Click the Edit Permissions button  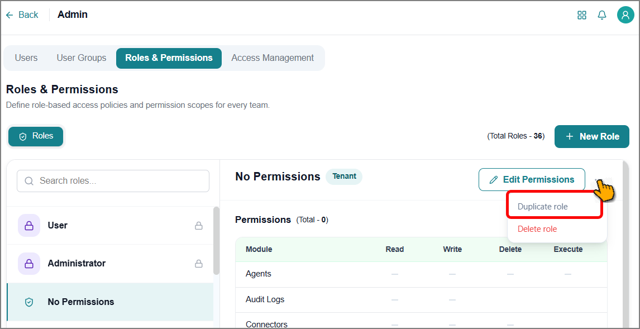tap(532, 180)
